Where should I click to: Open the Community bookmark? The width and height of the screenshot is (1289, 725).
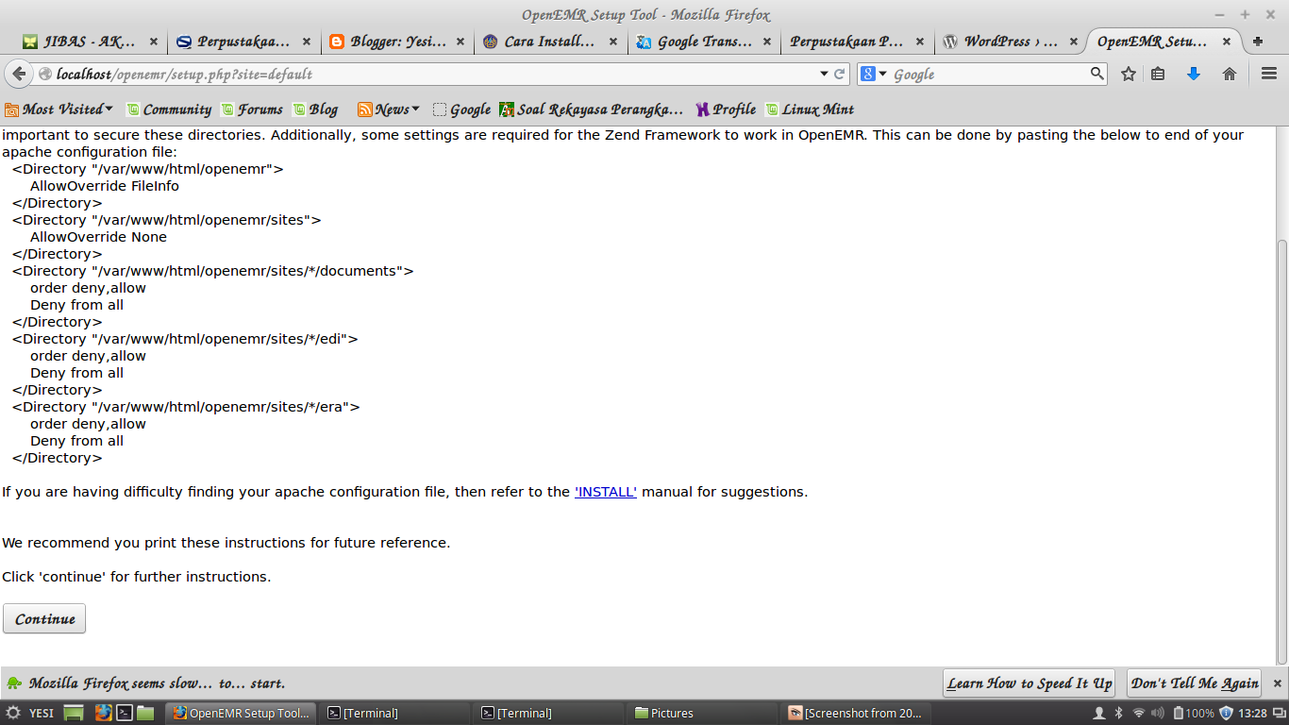coord(169,110)
